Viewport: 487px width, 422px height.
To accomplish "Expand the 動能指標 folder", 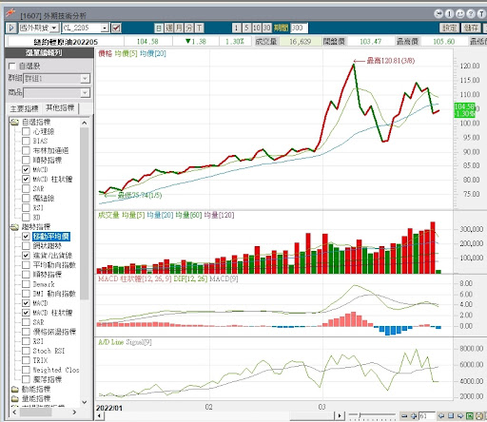I will 14,389.
